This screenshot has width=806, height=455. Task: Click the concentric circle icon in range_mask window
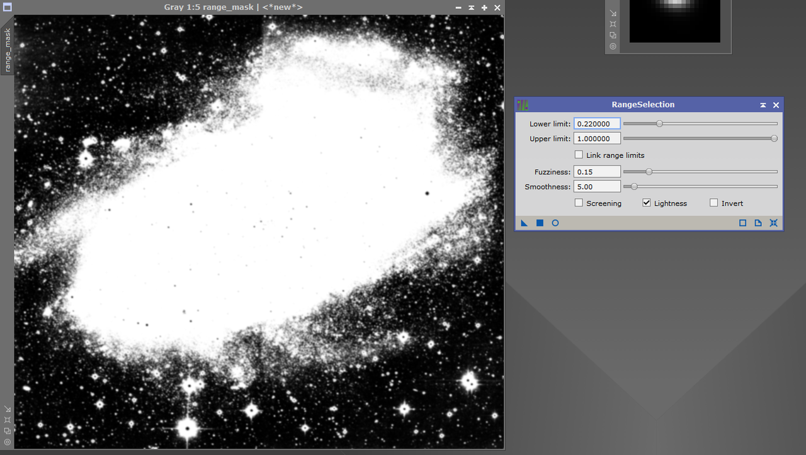point(7,442)
